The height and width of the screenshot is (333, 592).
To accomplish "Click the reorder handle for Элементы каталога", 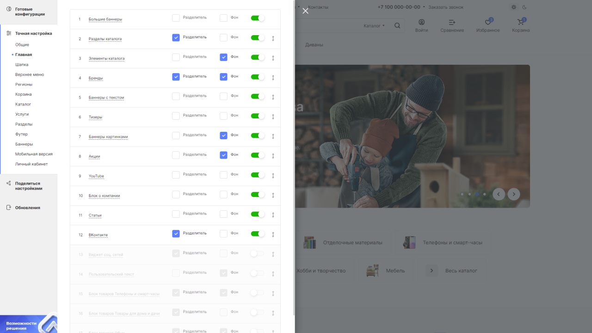I will (x=273, y=58).
